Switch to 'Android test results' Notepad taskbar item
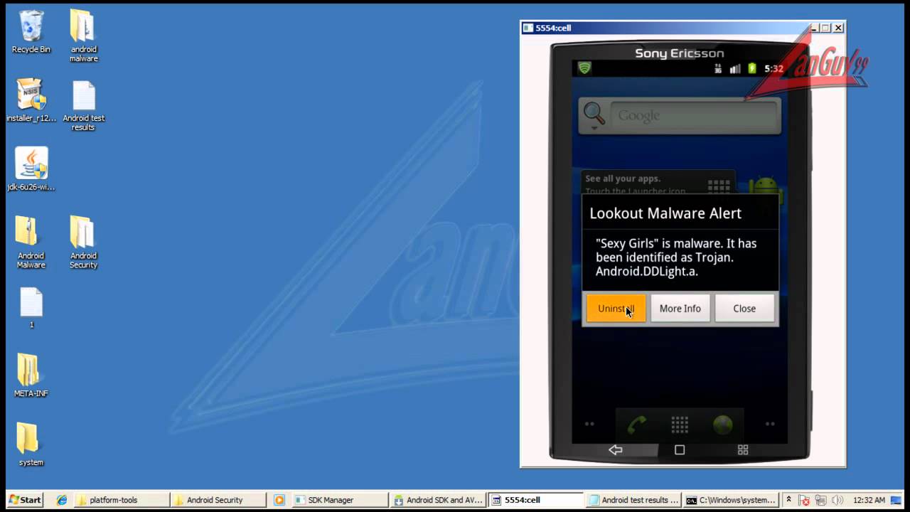Image resolution: width=910 pixels, height=512 pixels. click(x=633, y=500)
